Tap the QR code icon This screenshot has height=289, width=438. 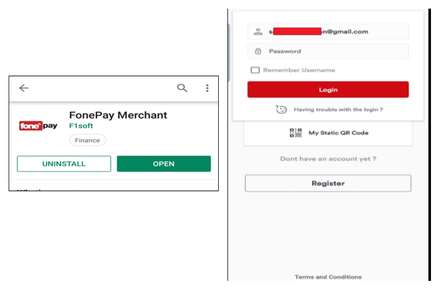point(295,133)
